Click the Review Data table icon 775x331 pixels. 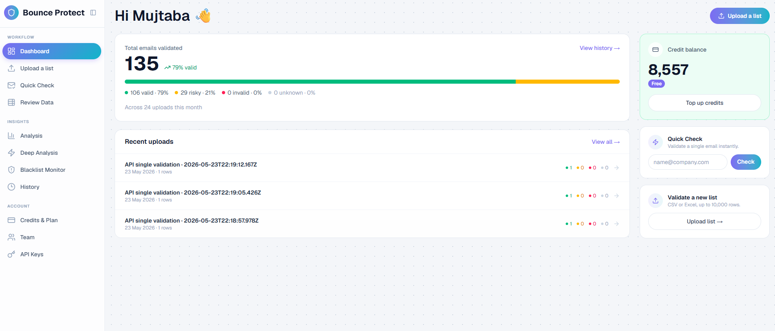point(11,102)
